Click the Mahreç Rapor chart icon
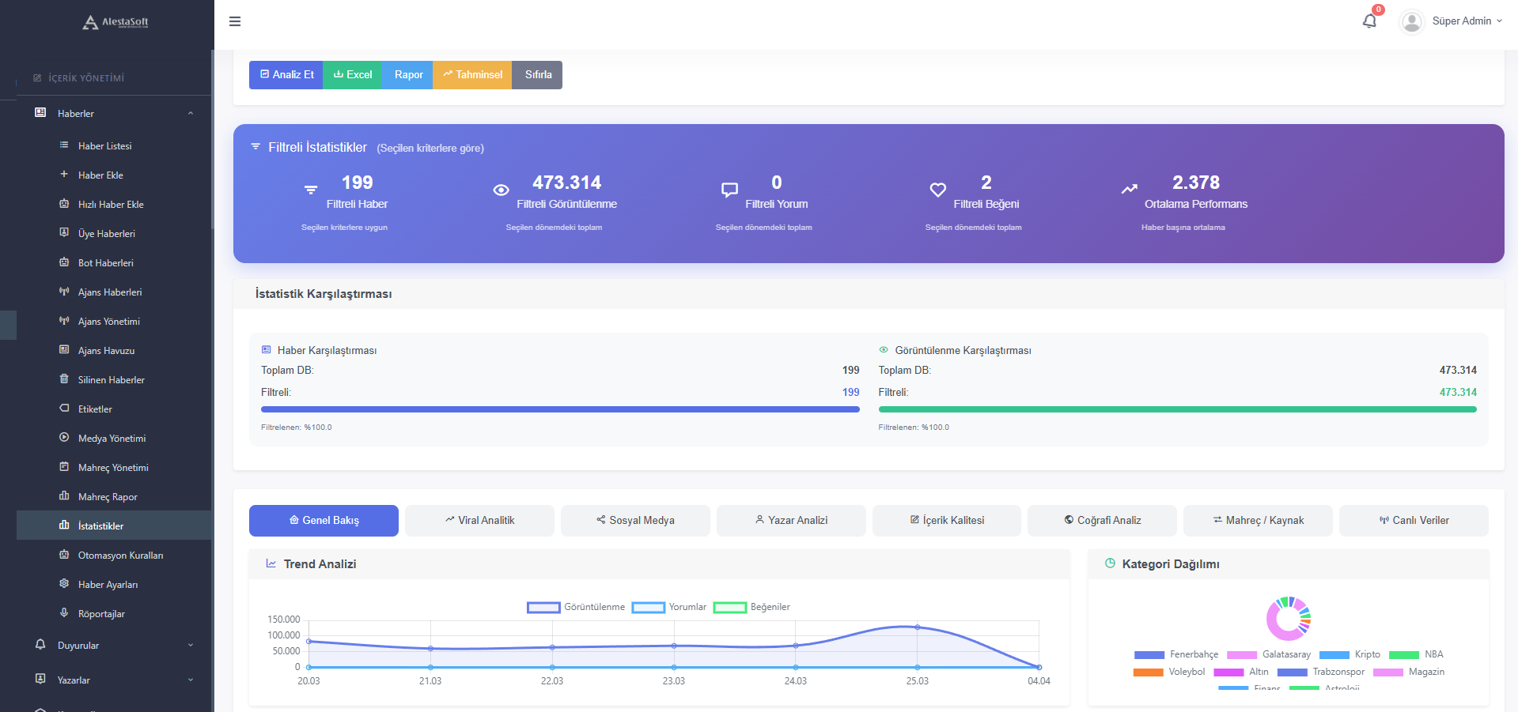This screenshot has width=1518, height=712. pyautogui.click(x=64, y=496)
